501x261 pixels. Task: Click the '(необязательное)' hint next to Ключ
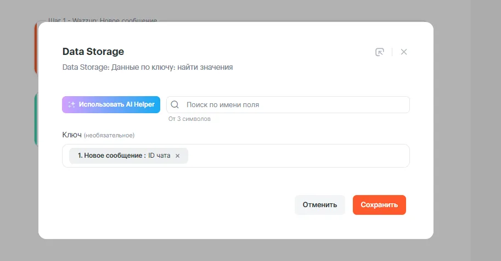[x=109, y=135]
